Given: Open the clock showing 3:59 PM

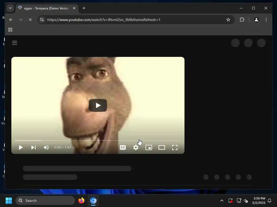Looking at the screenshot, I should point(259,201).
